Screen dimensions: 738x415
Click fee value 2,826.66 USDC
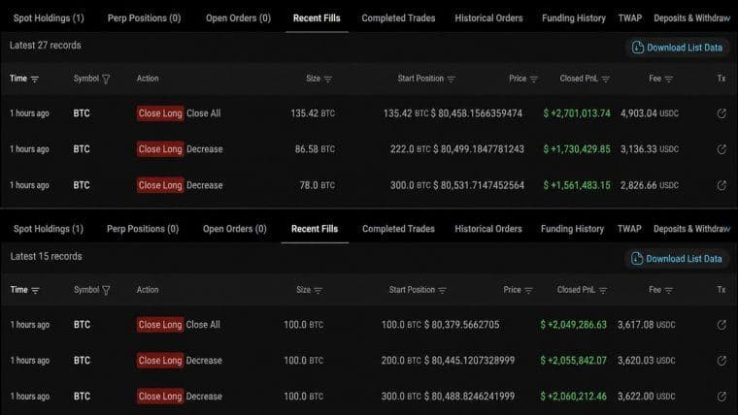point(650,185)
